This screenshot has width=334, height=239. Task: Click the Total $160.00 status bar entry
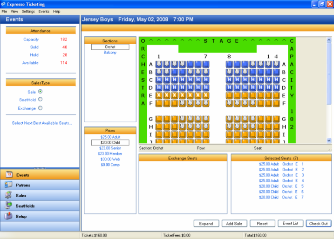click(x=255, y=235)
